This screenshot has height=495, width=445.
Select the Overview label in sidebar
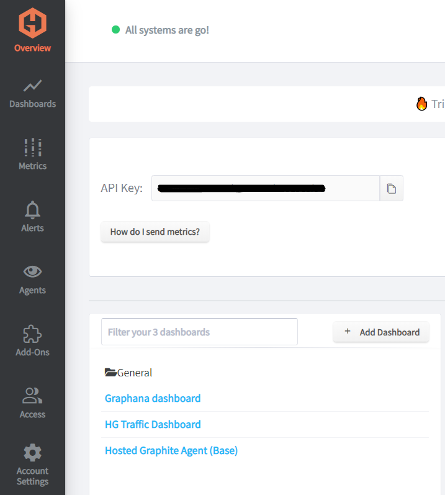(32, 48)
